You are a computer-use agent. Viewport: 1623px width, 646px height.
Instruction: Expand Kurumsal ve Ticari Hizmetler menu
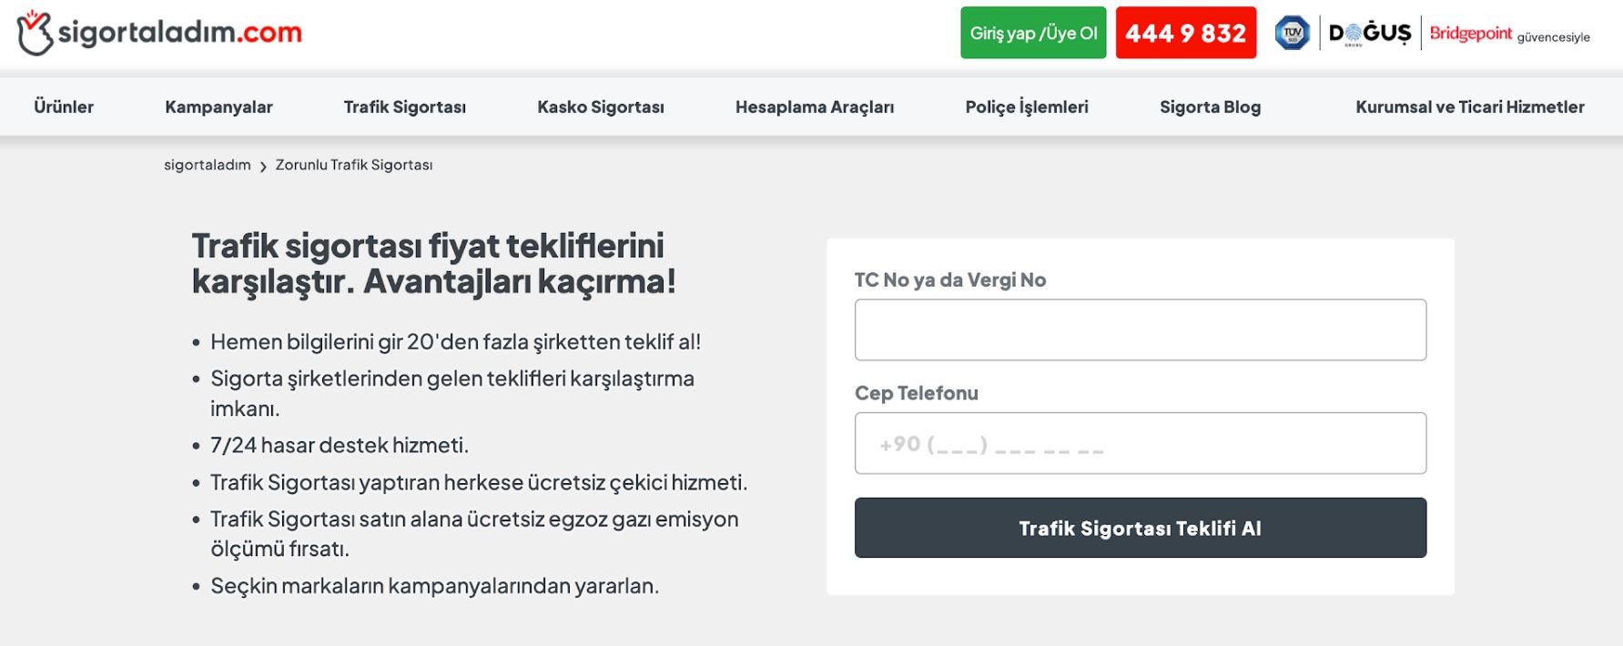point(1469,107)
